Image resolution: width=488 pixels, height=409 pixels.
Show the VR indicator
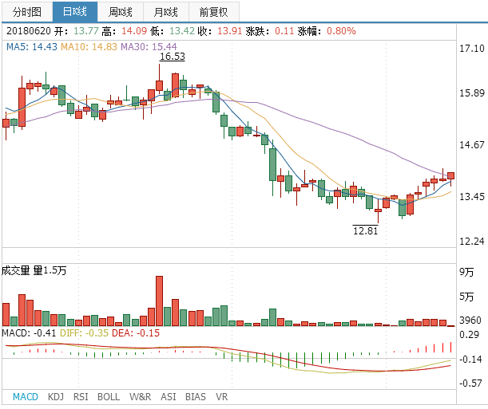click(x=221, y=396)
